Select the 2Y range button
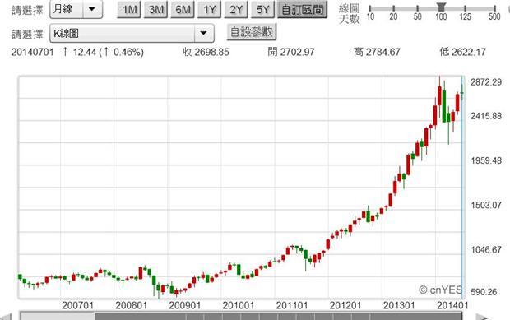510x320 pixels. point(236,9)
